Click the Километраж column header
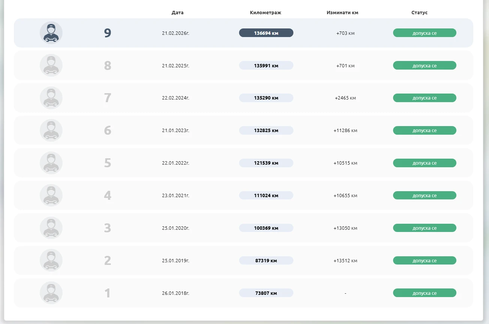Viewport: 489px width, 324px height. [265, 13]
